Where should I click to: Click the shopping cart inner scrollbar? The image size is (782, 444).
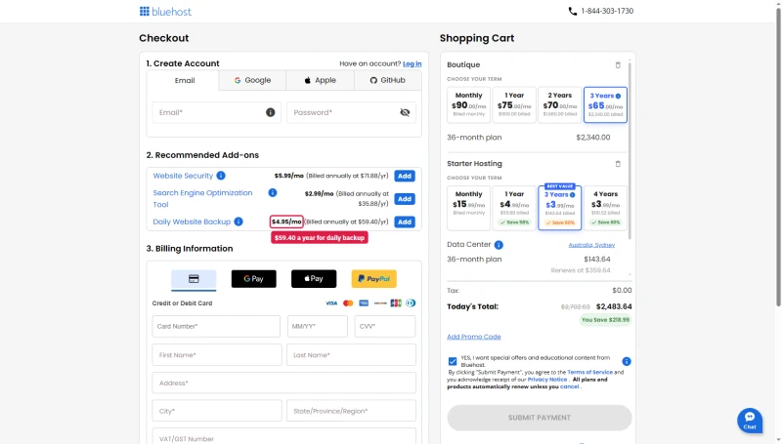point(630,149)
